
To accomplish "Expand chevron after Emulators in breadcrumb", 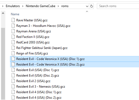I will [23, 6].
